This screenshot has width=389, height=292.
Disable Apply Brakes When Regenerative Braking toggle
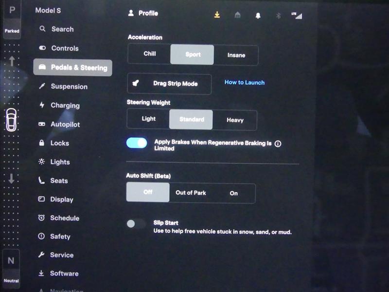pyautogui.click(x=137, y=143)
